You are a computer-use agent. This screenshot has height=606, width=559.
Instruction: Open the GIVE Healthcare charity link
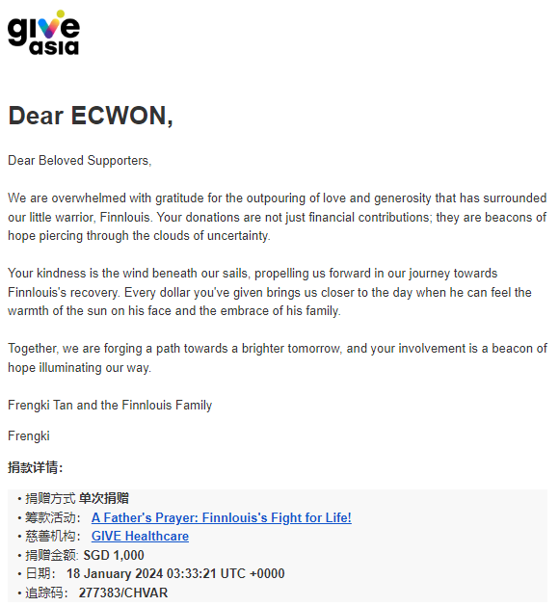[140, 536]
